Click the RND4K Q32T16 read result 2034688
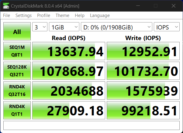Screen dimensions: 183x133 [x=69, y=90]
